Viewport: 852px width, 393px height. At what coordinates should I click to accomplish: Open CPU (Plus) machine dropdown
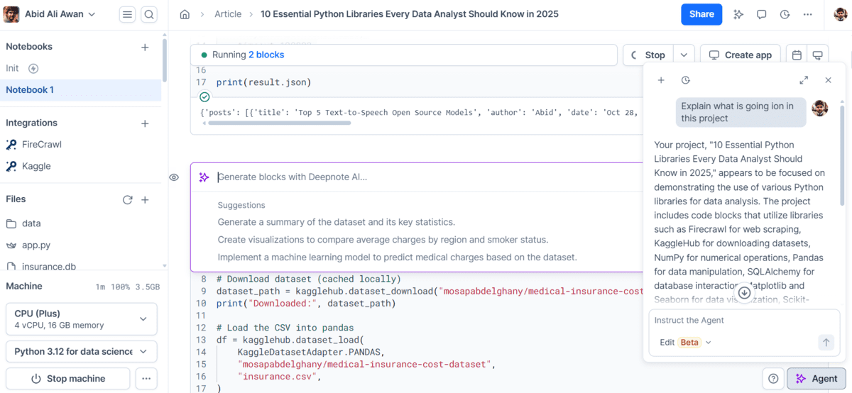[81, 319]
